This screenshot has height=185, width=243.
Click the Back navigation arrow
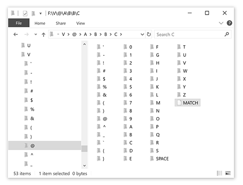(x=16, y=34)
